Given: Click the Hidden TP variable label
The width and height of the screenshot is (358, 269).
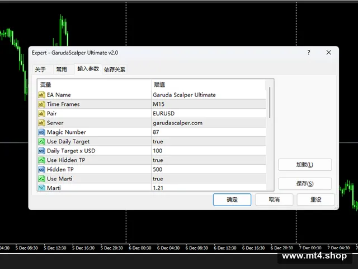Looking at the screenshot, I should point(60,169).
